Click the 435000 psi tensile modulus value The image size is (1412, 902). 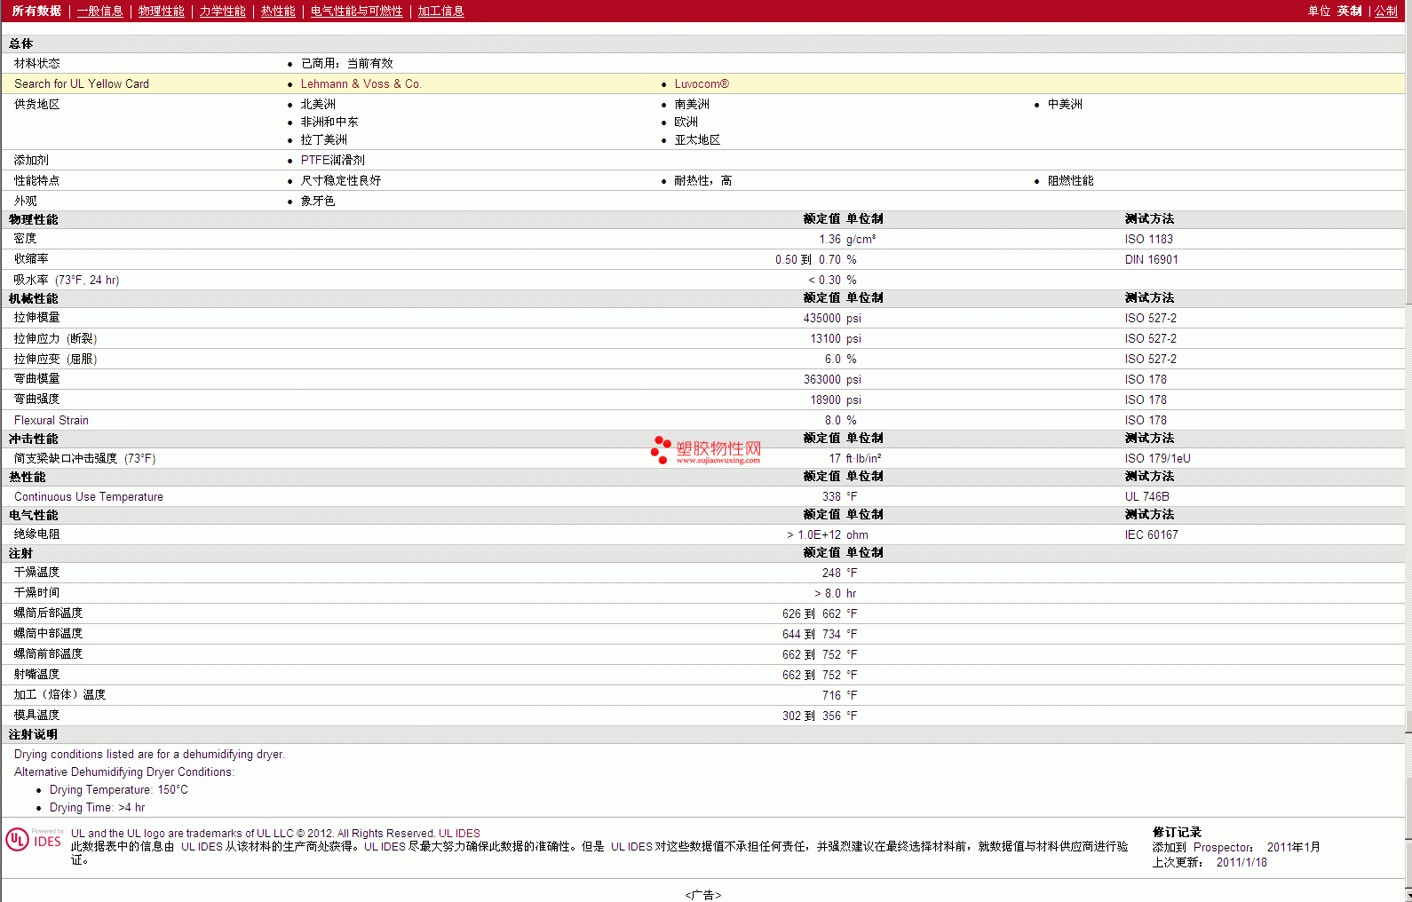pyautogui.click(x=832, y=318)
